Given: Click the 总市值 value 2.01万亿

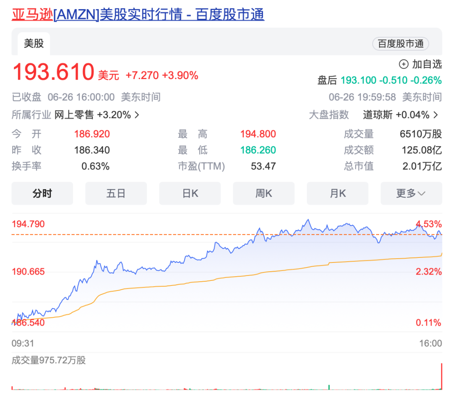Looking at the screenshot, I should coord(422,166).
